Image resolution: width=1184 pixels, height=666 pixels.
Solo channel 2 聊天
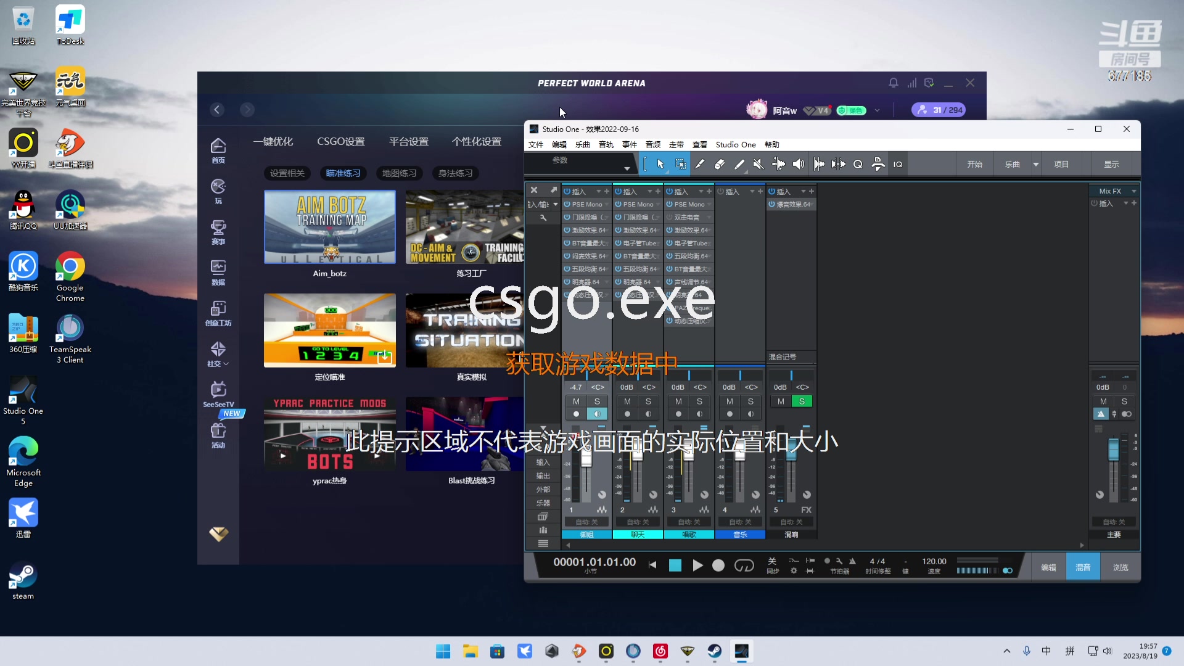[x=648, y=401]
